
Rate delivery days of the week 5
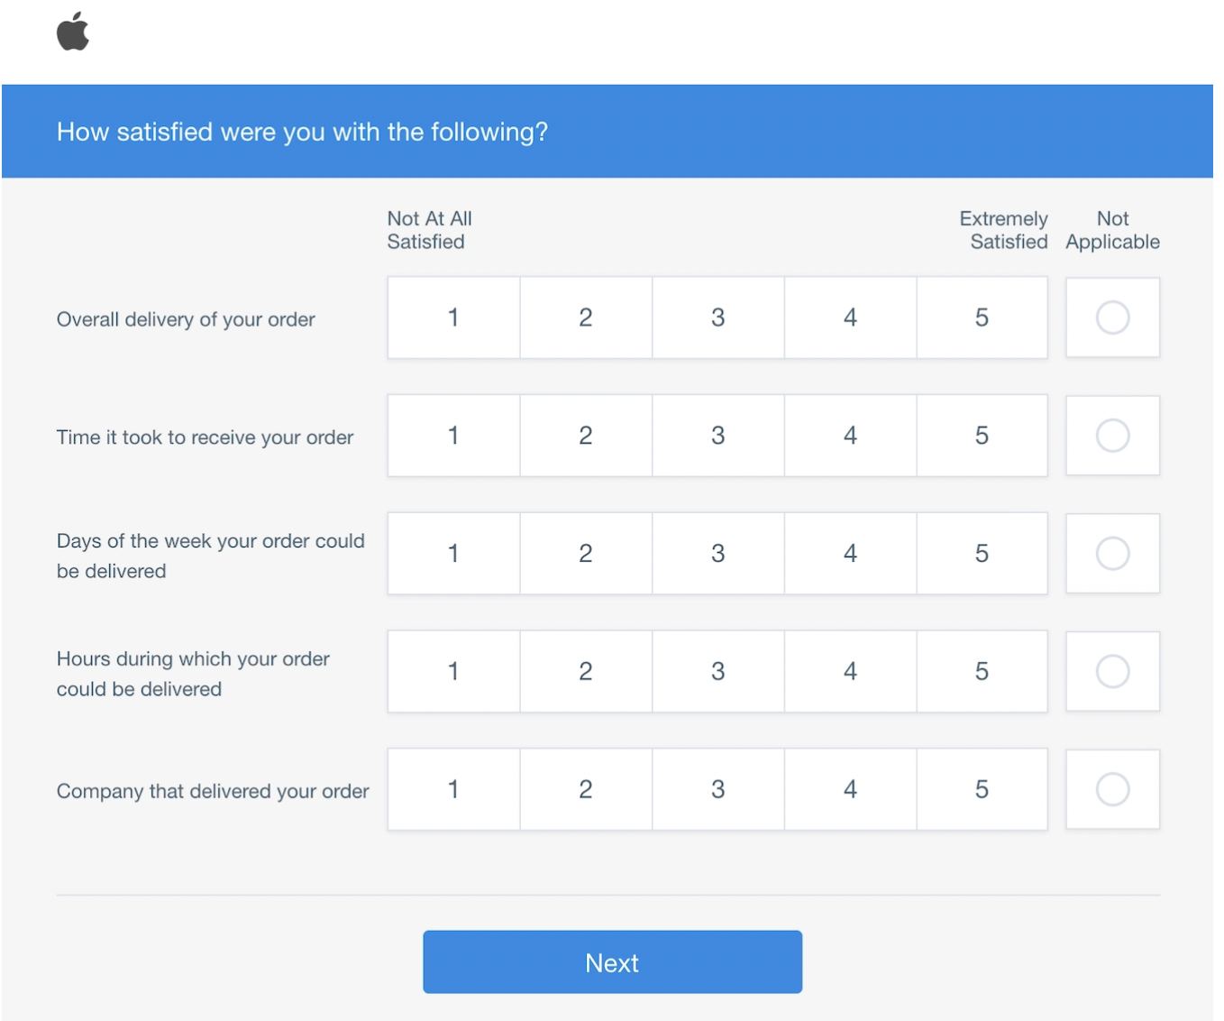(982, 554)
